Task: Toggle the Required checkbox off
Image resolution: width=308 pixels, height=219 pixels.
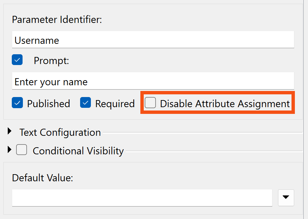Action: (85, 103)
